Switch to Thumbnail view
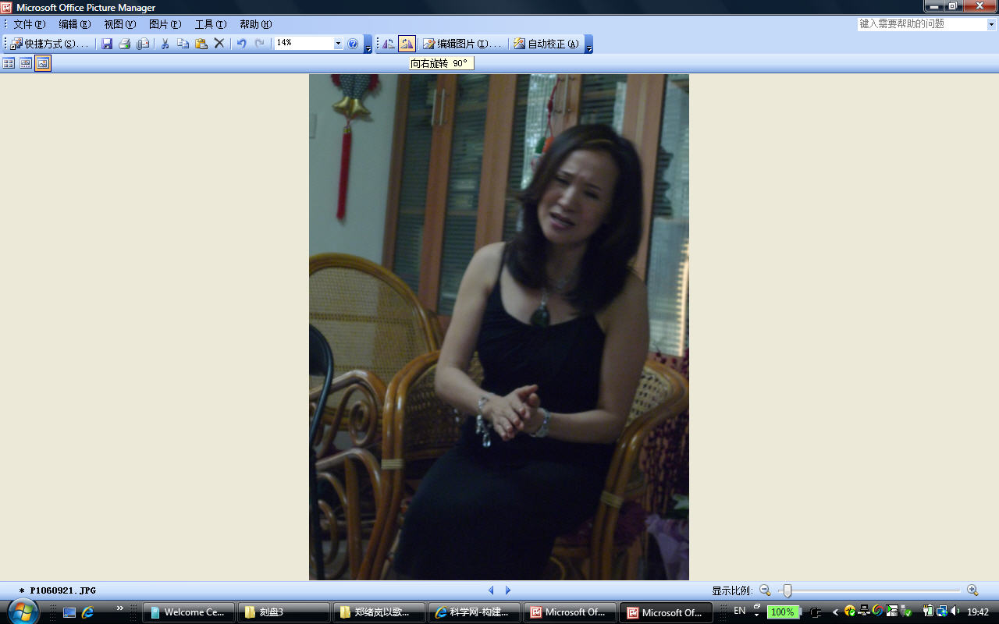 pos(9,63)
